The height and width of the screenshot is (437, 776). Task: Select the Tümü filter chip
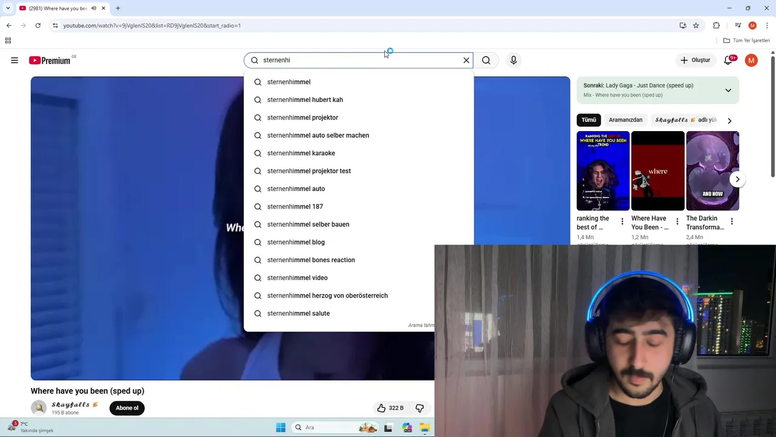point(589,120)
